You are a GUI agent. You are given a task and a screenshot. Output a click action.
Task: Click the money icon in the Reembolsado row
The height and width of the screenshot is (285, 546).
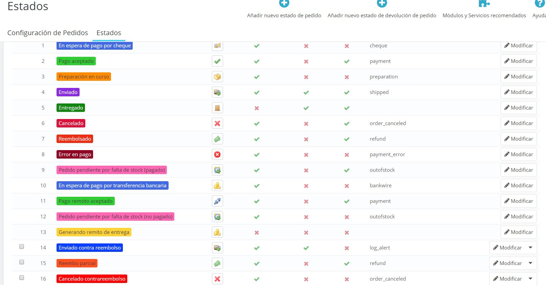click(x=217, y=139)
